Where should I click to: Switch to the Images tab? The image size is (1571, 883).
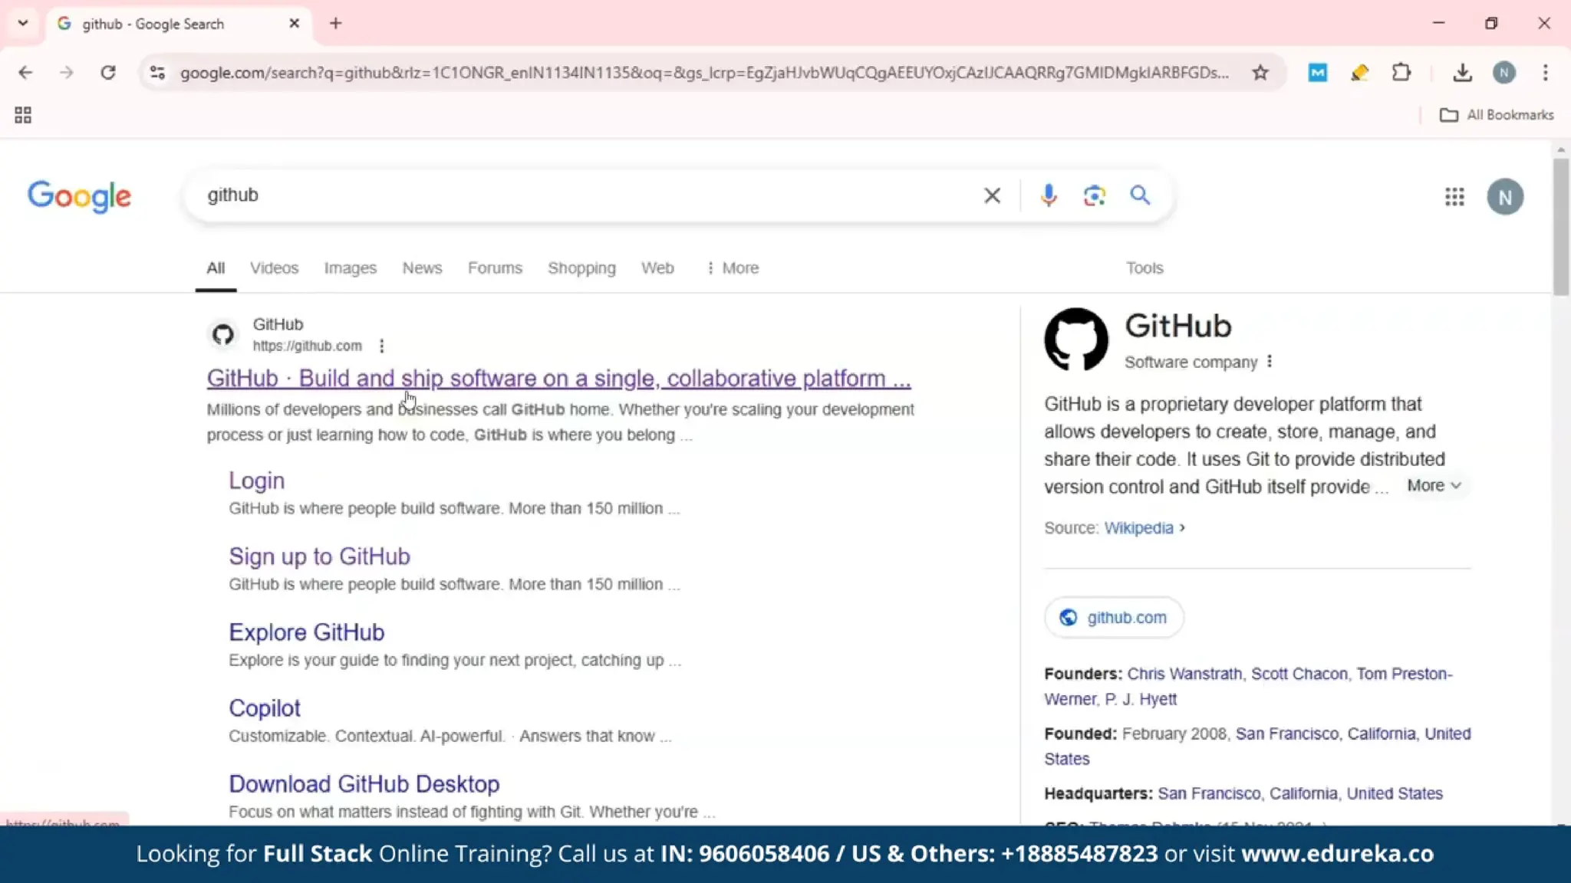350,268
